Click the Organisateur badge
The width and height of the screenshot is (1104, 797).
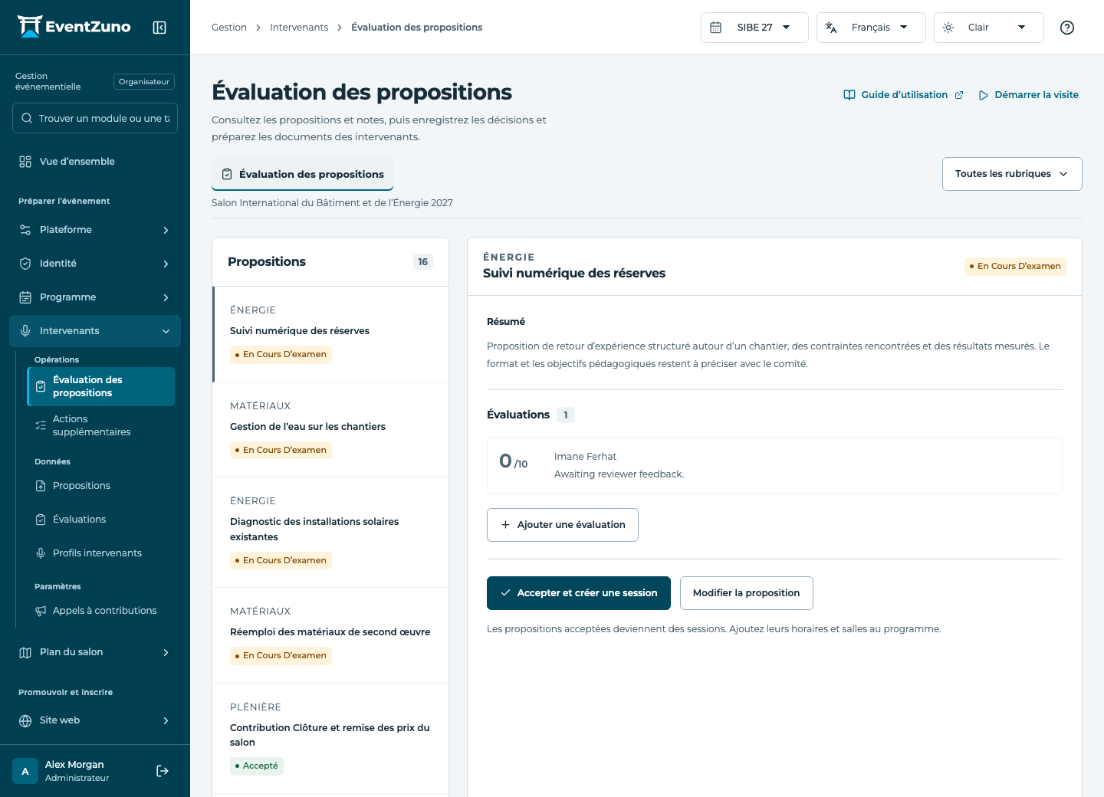(x=144, y=81)
